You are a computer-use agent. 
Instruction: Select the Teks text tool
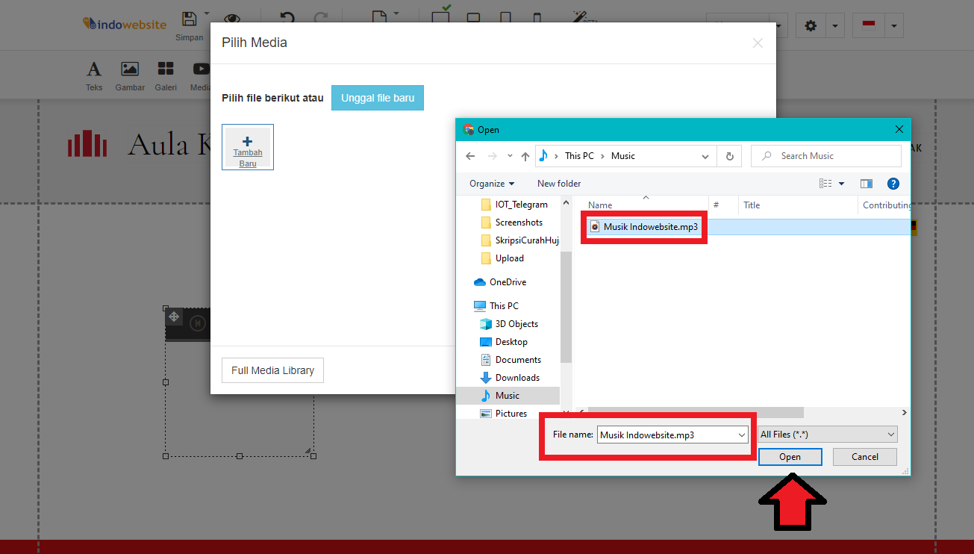[94, 75]
